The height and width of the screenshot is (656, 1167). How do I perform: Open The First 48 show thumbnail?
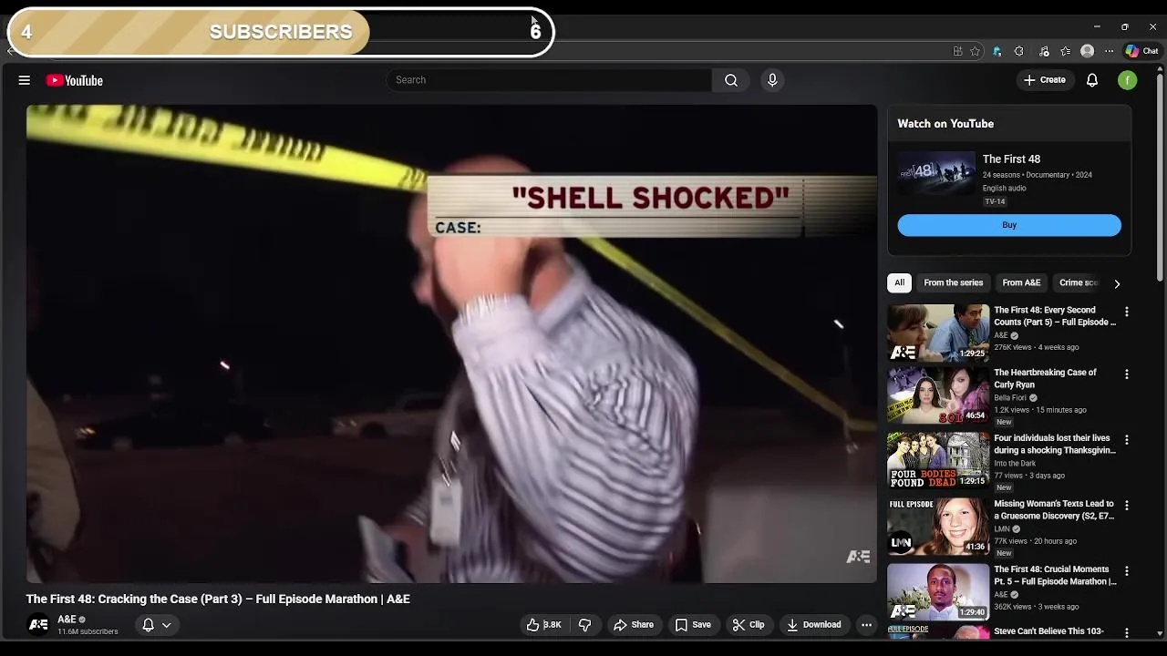(x=936, y=173)
